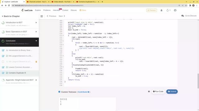Click the browser forward arrow
The width and height of the screenshot is (199, 111).
click(6, 6)
